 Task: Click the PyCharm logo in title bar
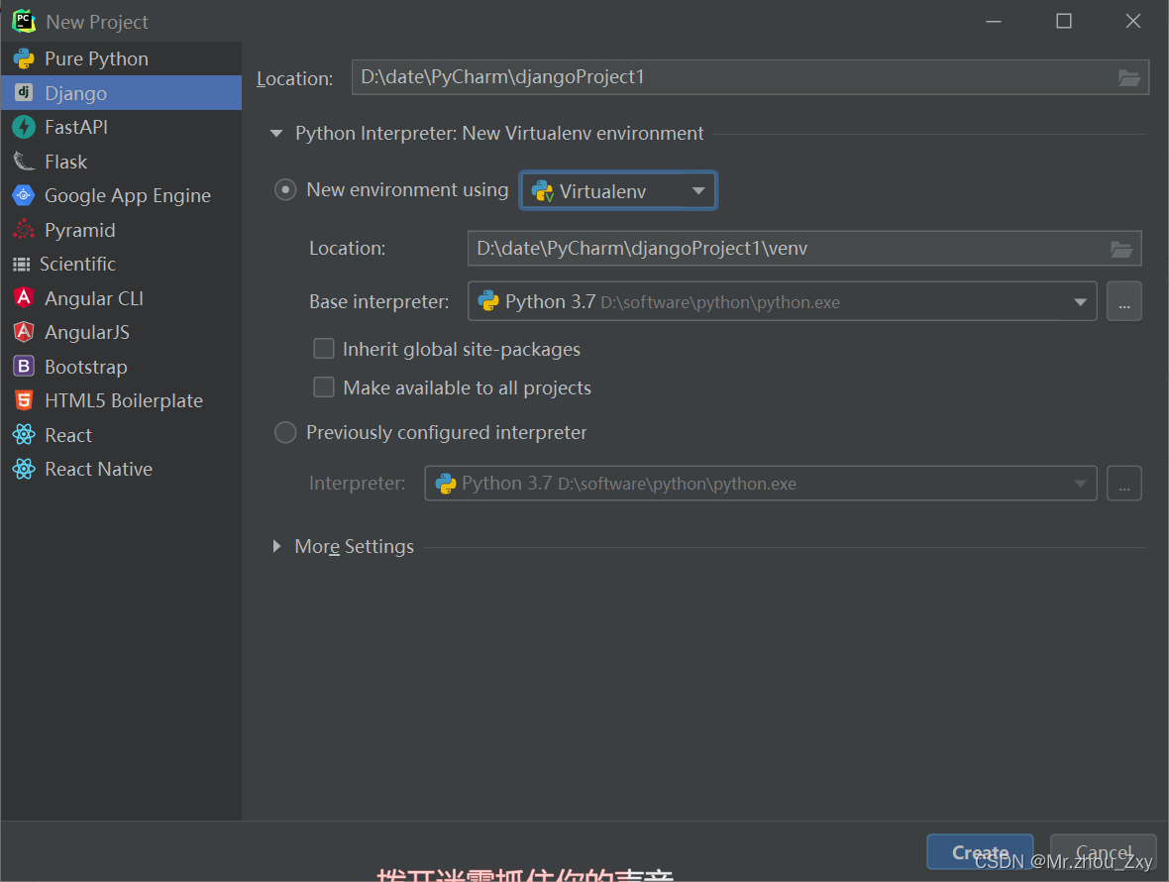coord(24,21)
